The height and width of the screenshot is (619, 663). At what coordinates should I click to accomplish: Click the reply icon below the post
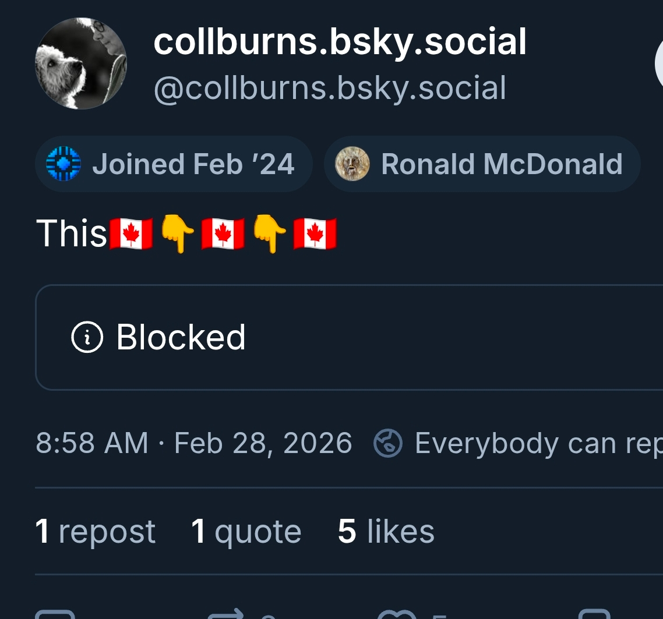coord(55,615)
